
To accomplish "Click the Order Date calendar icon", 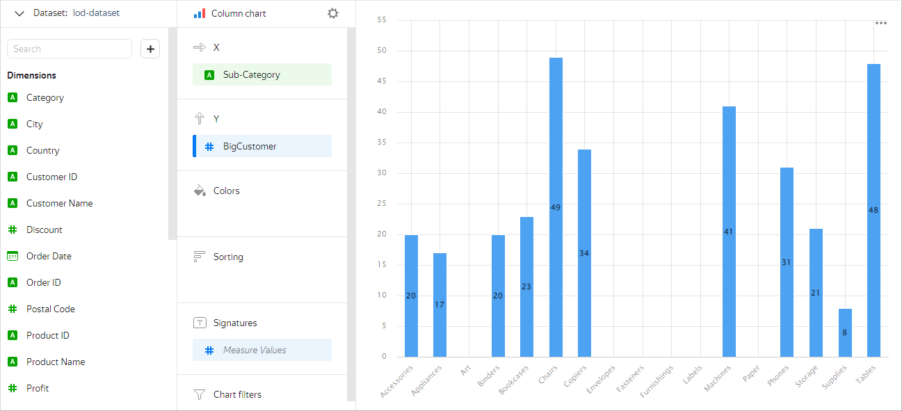I will tap(13, 256).
